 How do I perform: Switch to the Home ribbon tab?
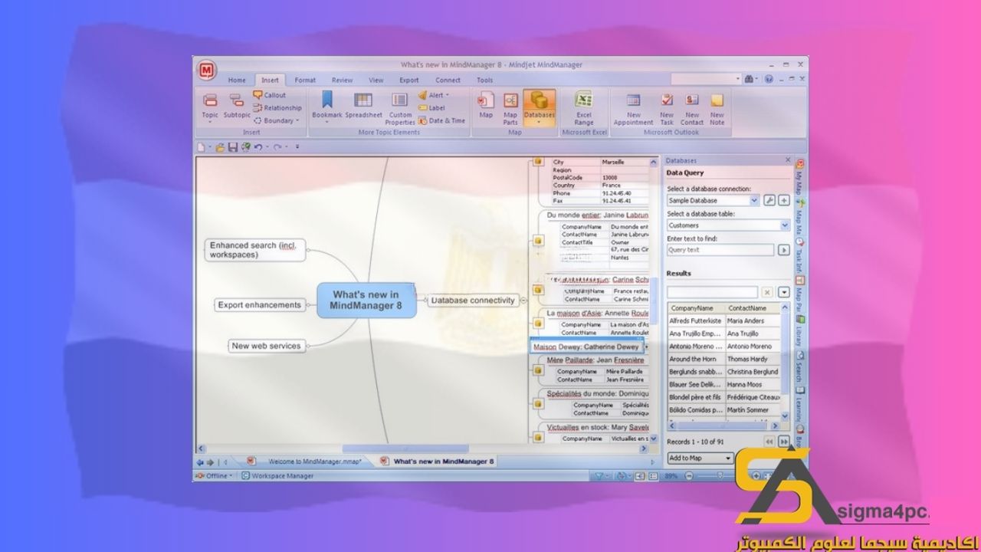pyautogui.click(x=237, y=80)
